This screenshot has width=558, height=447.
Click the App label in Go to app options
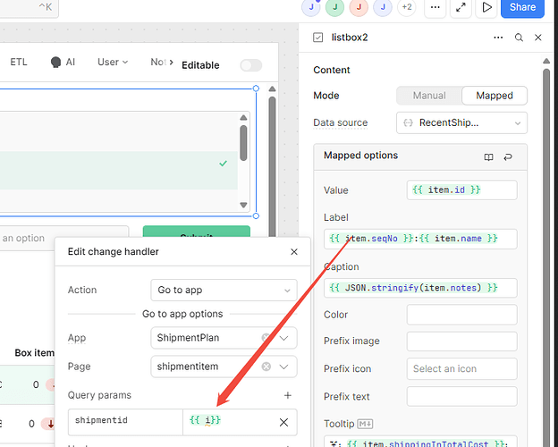tap(77, 338)
